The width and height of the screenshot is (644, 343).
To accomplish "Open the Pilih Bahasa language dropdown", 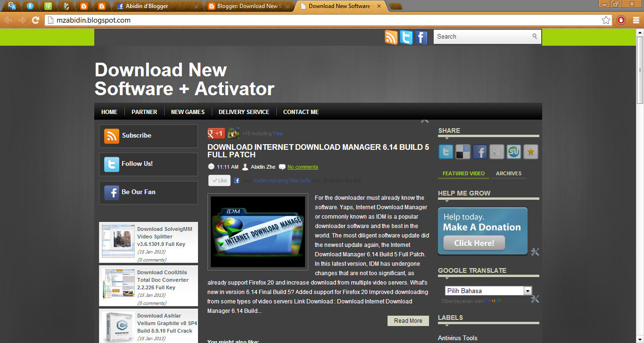I will pyautogui.click(x=488, y=290).
